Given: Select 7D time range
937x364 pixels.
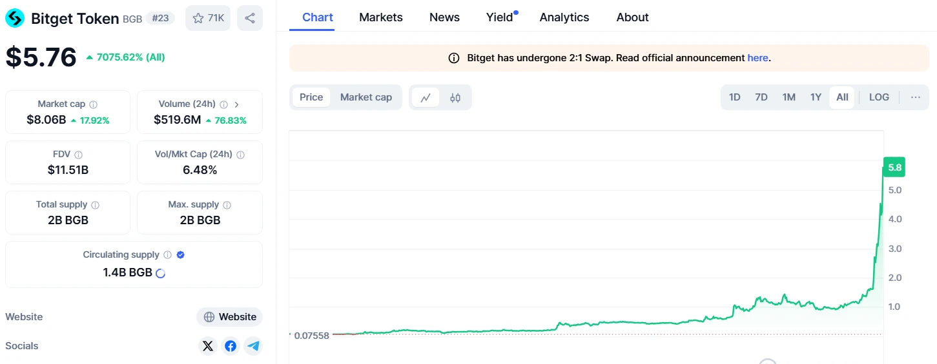Looking at the screenshot, I should click(761, 97).
